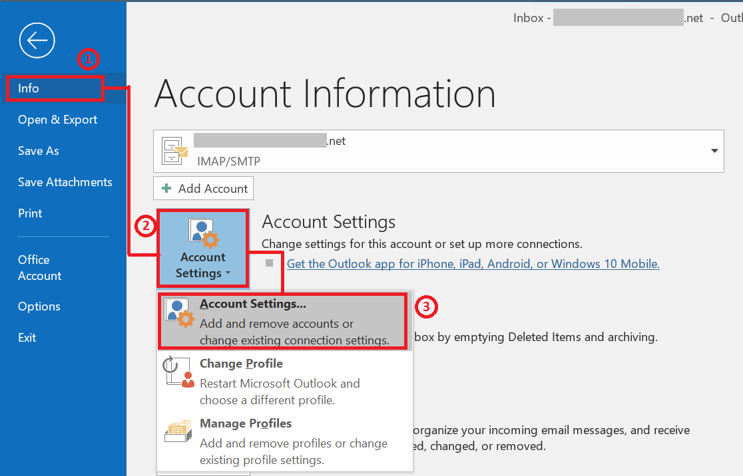
Task: Click Exit at the bottom of the sidebar
Action: tap(27, 337)
